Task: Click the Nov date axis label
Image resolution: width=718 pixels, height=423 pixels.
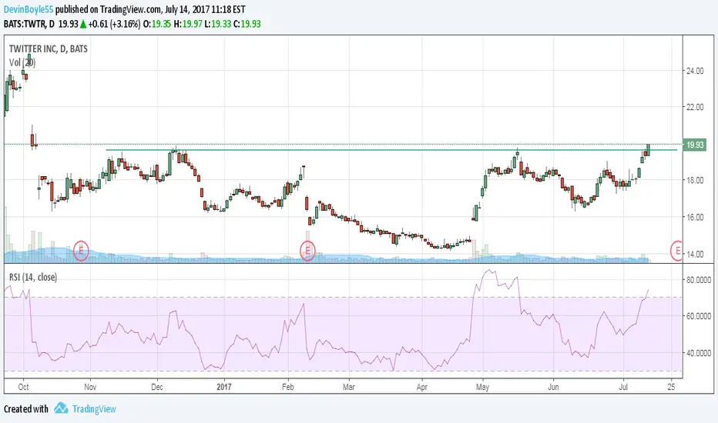Action: (90, 387)
